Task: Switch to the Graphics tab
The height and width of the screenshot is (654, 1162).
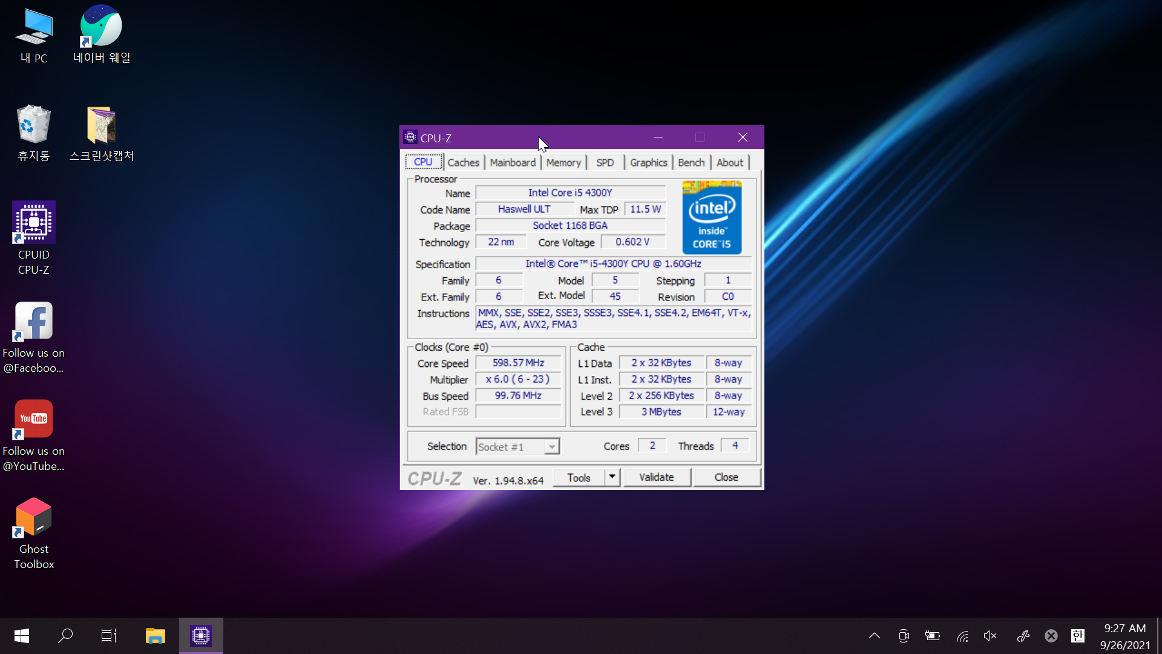Action: (x=649, y=162)
